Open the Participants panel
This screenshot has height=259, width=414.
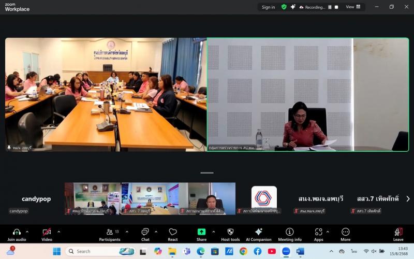tap(110, 234)
